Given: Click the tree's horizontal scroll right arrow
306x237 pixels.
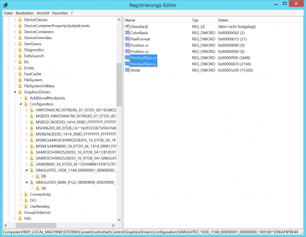Looking at the screenshot, I should [113, 225].
